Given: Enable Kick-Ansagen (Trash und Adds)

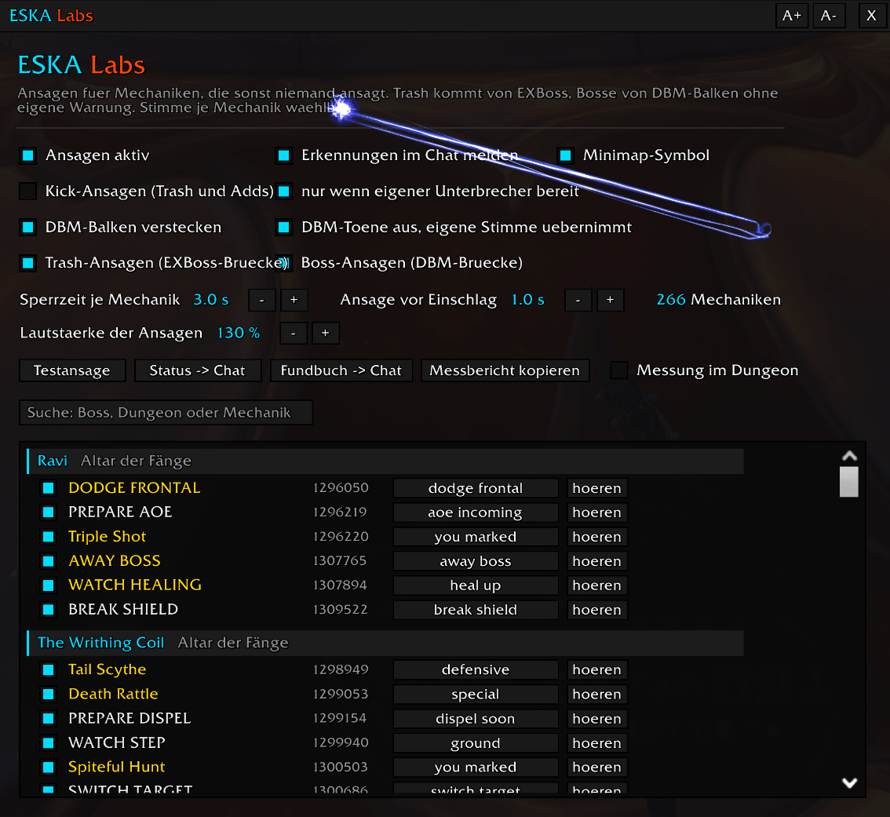Looking at the screenshot, I should click(x=27, y=191).
